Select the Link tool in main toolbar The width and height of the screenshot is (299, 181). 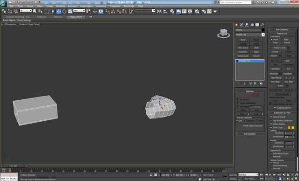(x=4, y=11)
